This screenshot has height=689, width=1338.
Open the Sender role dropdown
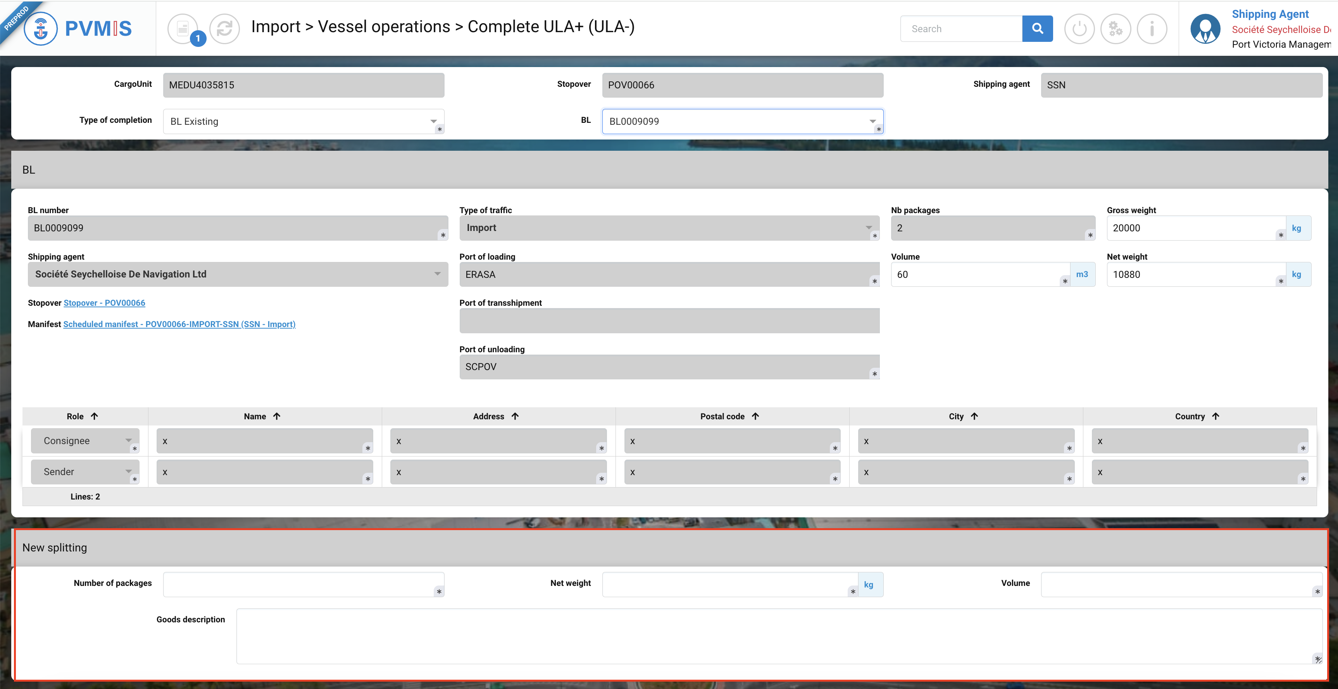128,472
